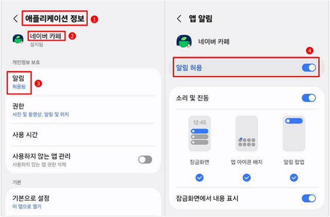The image size is (330, 217).
Task: Uncheck the 앱 아이콘 배지 checkmark
Action: pyautogui.click(x=246, y=177)
